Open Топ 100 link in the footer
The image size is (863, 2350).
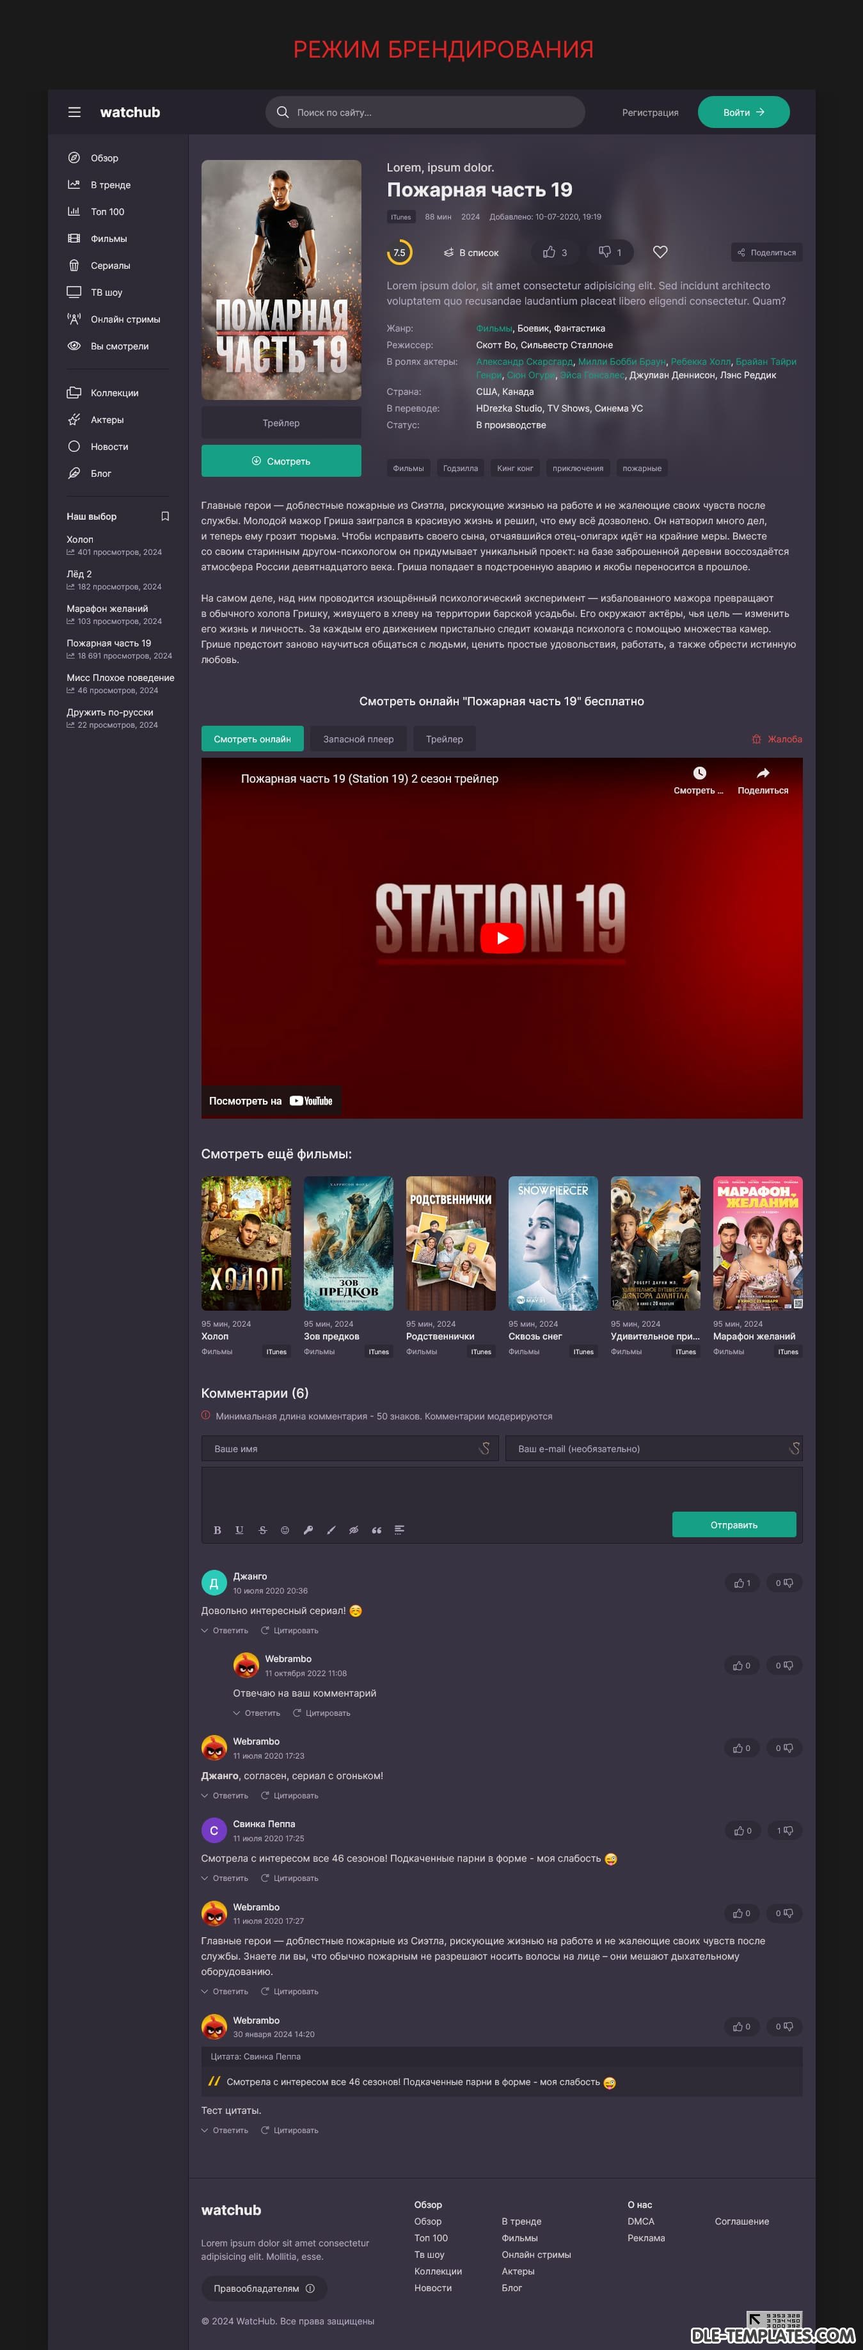pos(431,2238)
